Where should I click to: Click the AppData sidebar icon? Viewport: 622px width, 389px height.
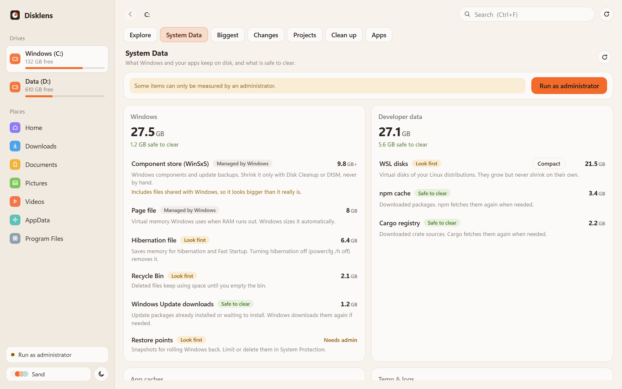pos(15,220)
